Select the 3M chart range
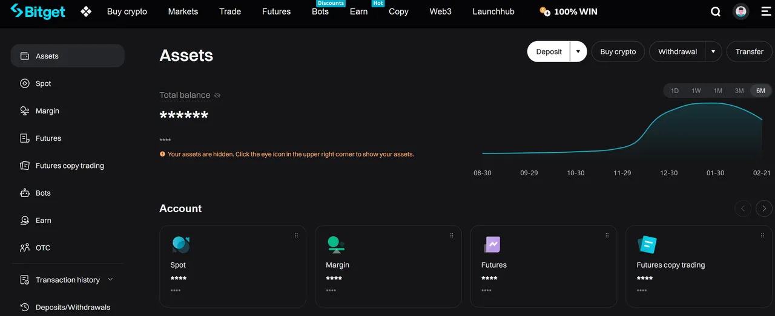The height and width of the screenshot is (316, 775). pyautogui.click(x=739, y=91)
